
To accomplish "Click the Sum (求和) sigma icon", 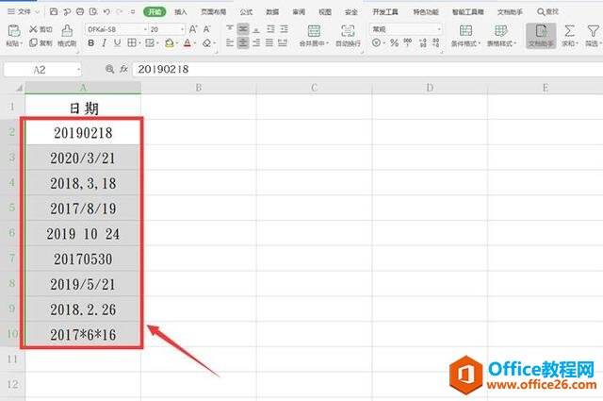I will click(569, 31).
